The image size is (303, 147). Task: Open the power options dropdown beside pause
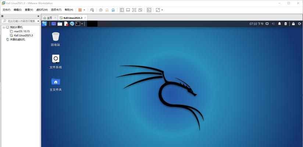(84, 10)
